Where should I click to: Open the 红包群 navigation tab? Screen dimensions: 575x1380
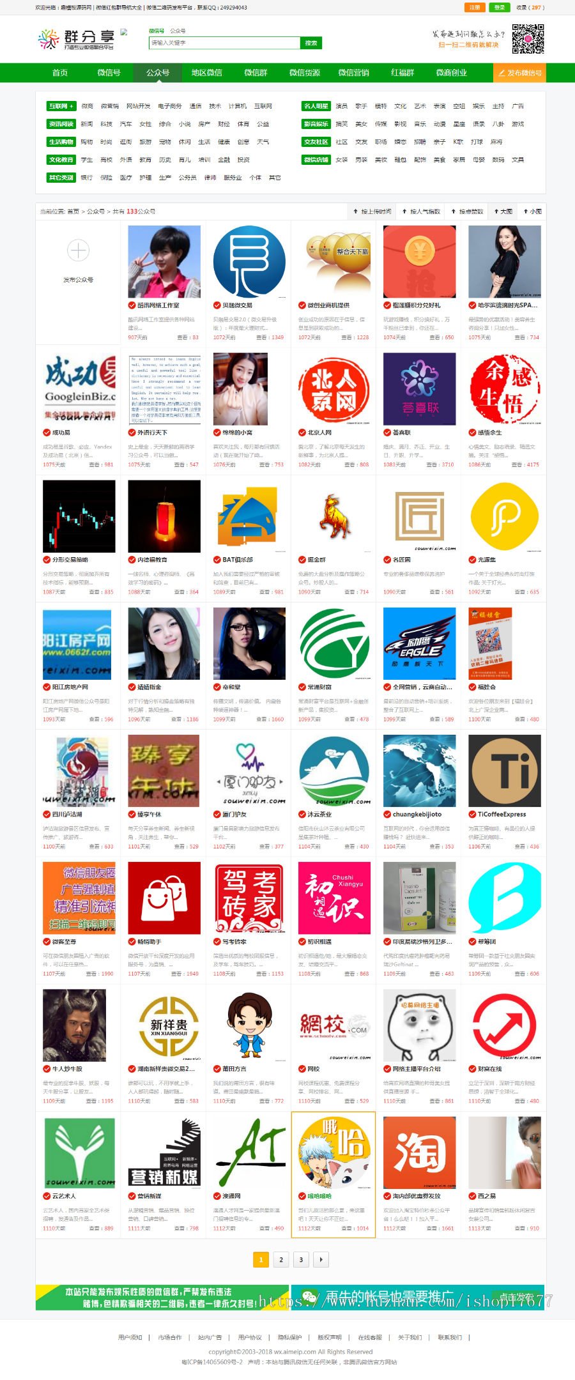point(402,73)
